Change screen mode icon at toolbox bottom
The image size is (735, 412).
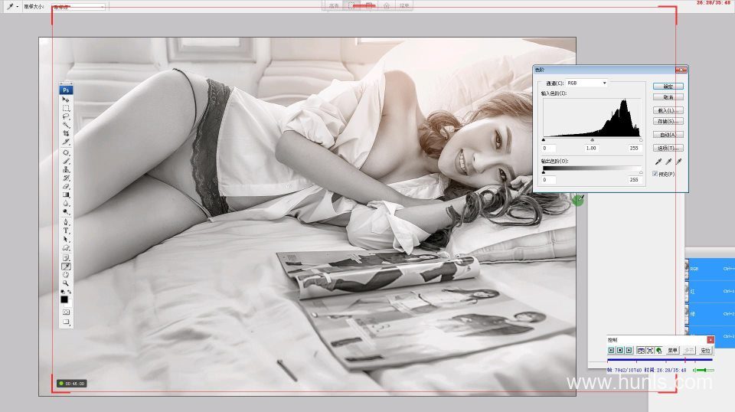tap(66, 322)
